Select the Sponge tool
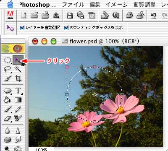This screenshot has width=168, height=151. [8, 140]
